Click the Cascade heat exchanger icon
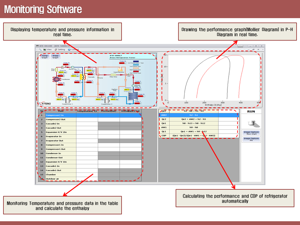Image resolution: width=300 pixels, height=225 pixels. [83, 77]
